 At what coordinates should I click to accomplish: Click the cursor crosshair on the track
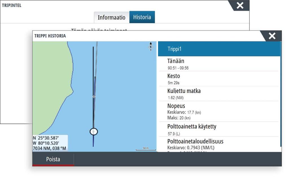click(94, 97)
